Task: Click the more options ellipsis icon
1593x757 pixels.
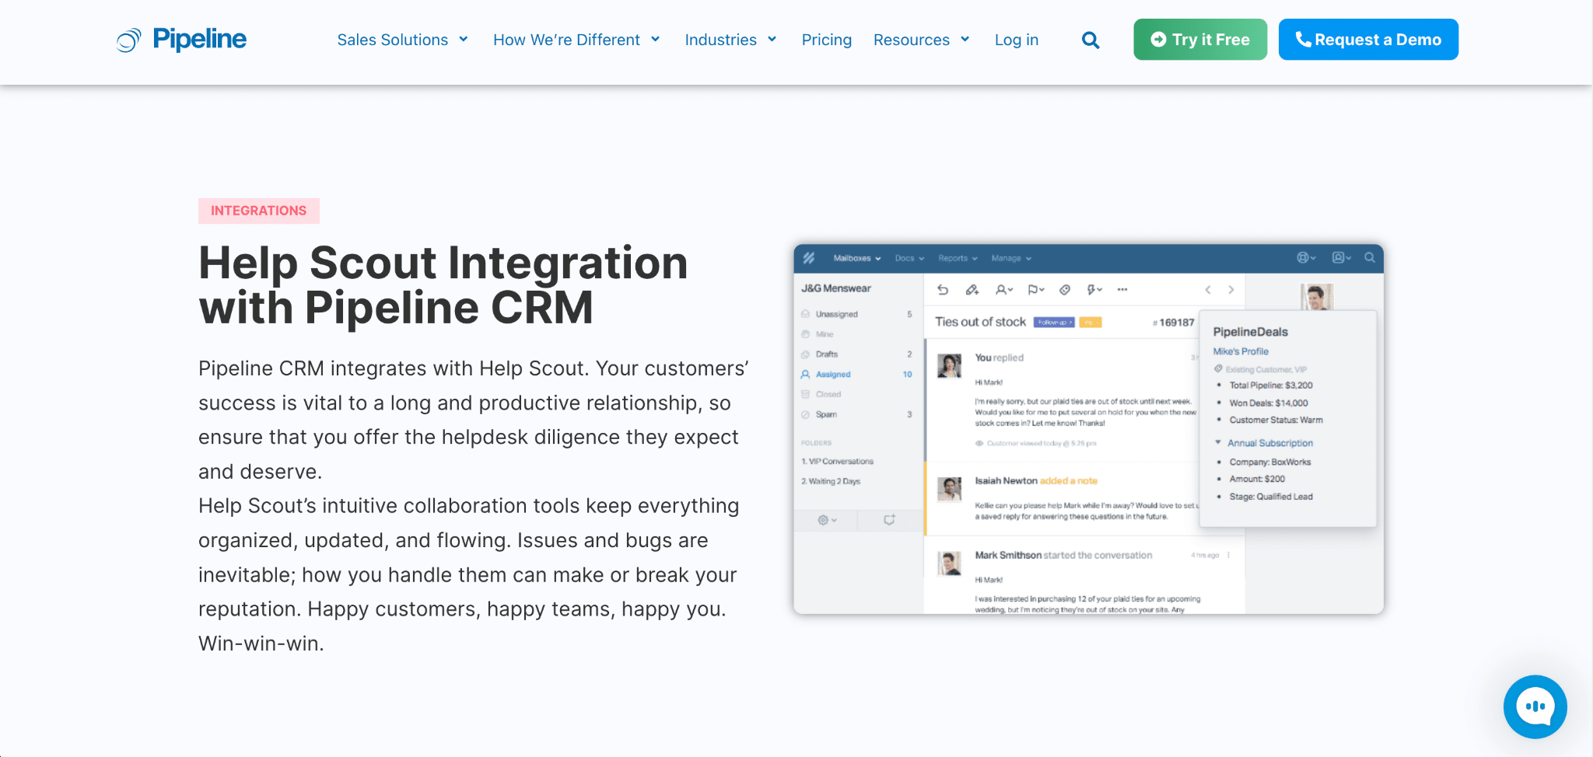Action: click(x=1122, y=290)
